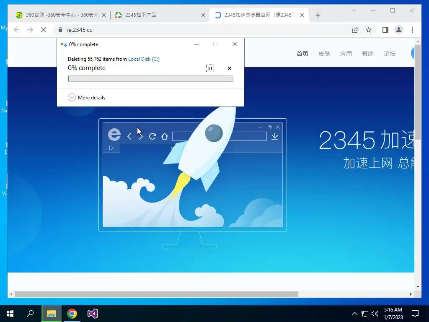Screen dimensions: 429x322
Task: Click the 2345 加速 headline text
Action: pyautogui.click(x=367, y=140)
